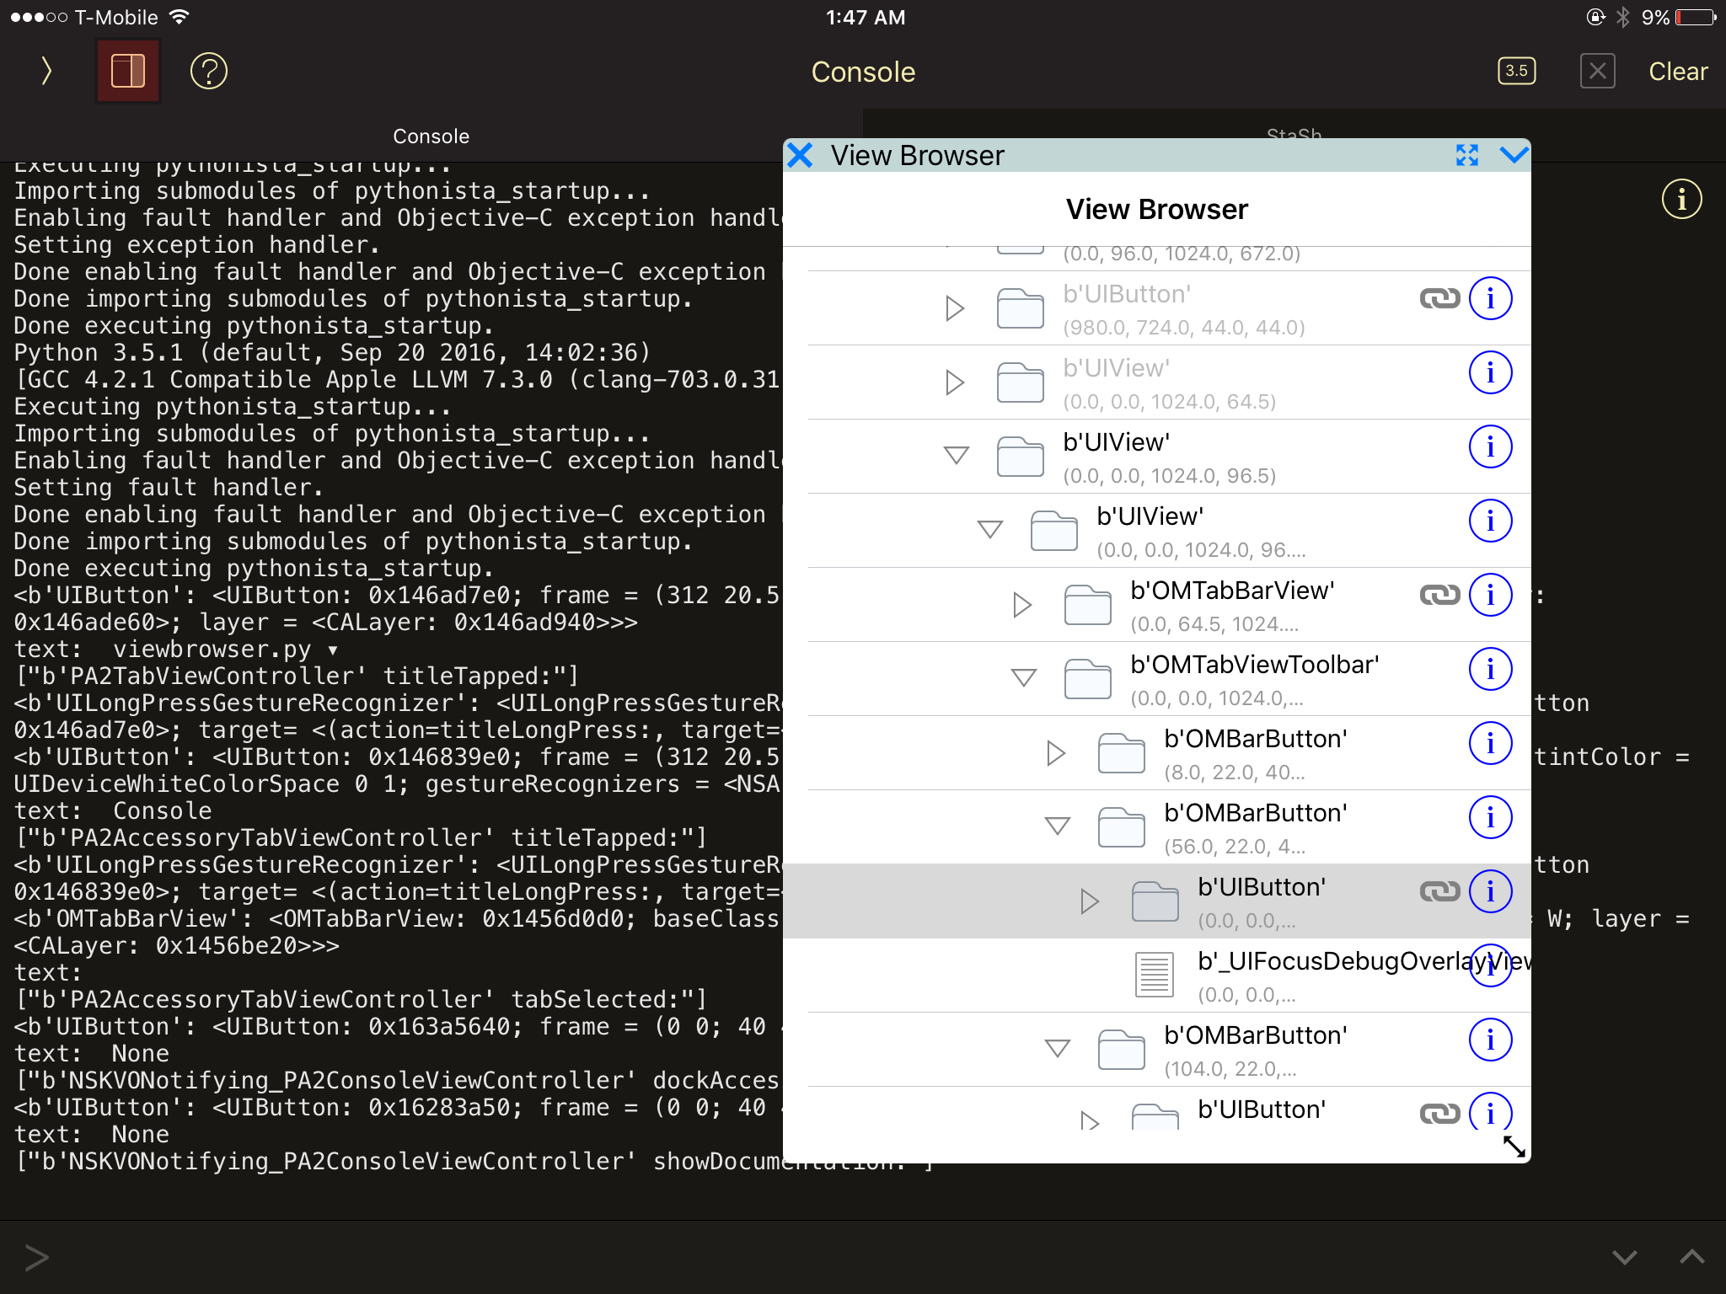
Task: Collapse the OMTabViewToolbar tree node
Action: [1023, 677]
